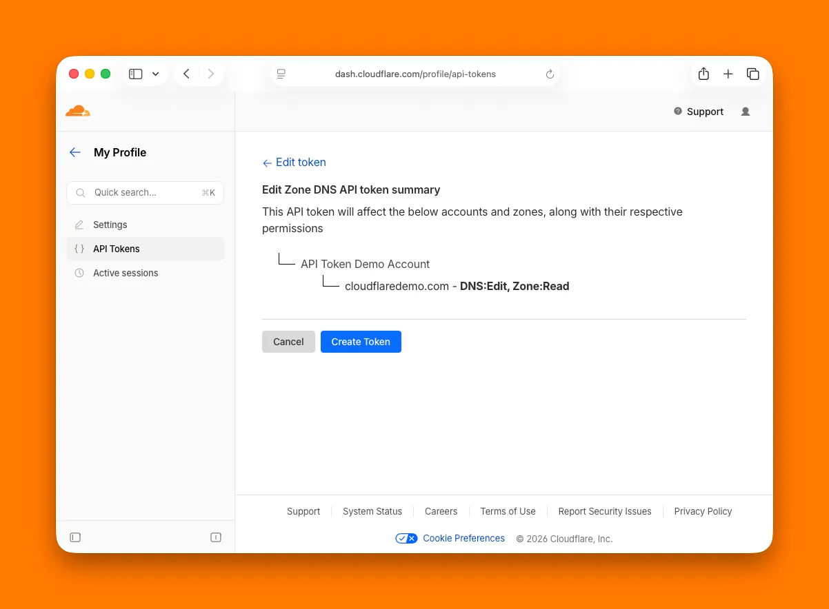This screenshot has width=829, height=609.
Task: Show tab overview using the tabs icon
Action: coord(753,74)
